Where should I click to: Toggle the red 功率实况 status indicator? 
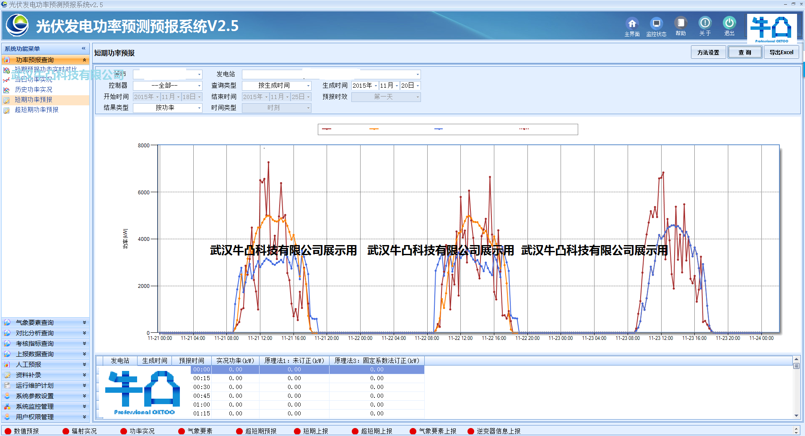tap(124, 431)
